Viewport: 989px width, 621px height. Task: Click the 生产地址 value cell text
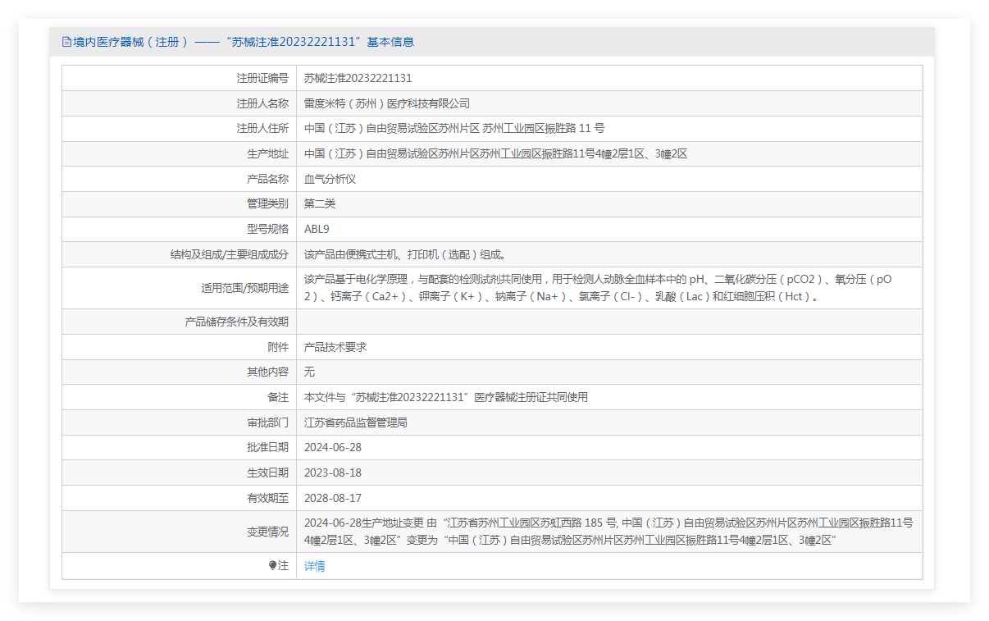495,154
